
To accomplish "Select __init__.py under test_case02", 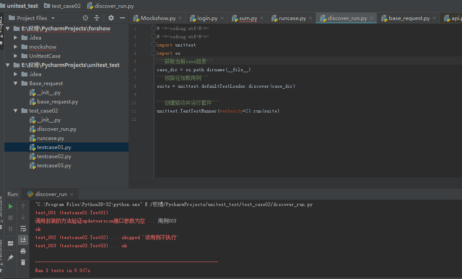I will tap(45, 120).
